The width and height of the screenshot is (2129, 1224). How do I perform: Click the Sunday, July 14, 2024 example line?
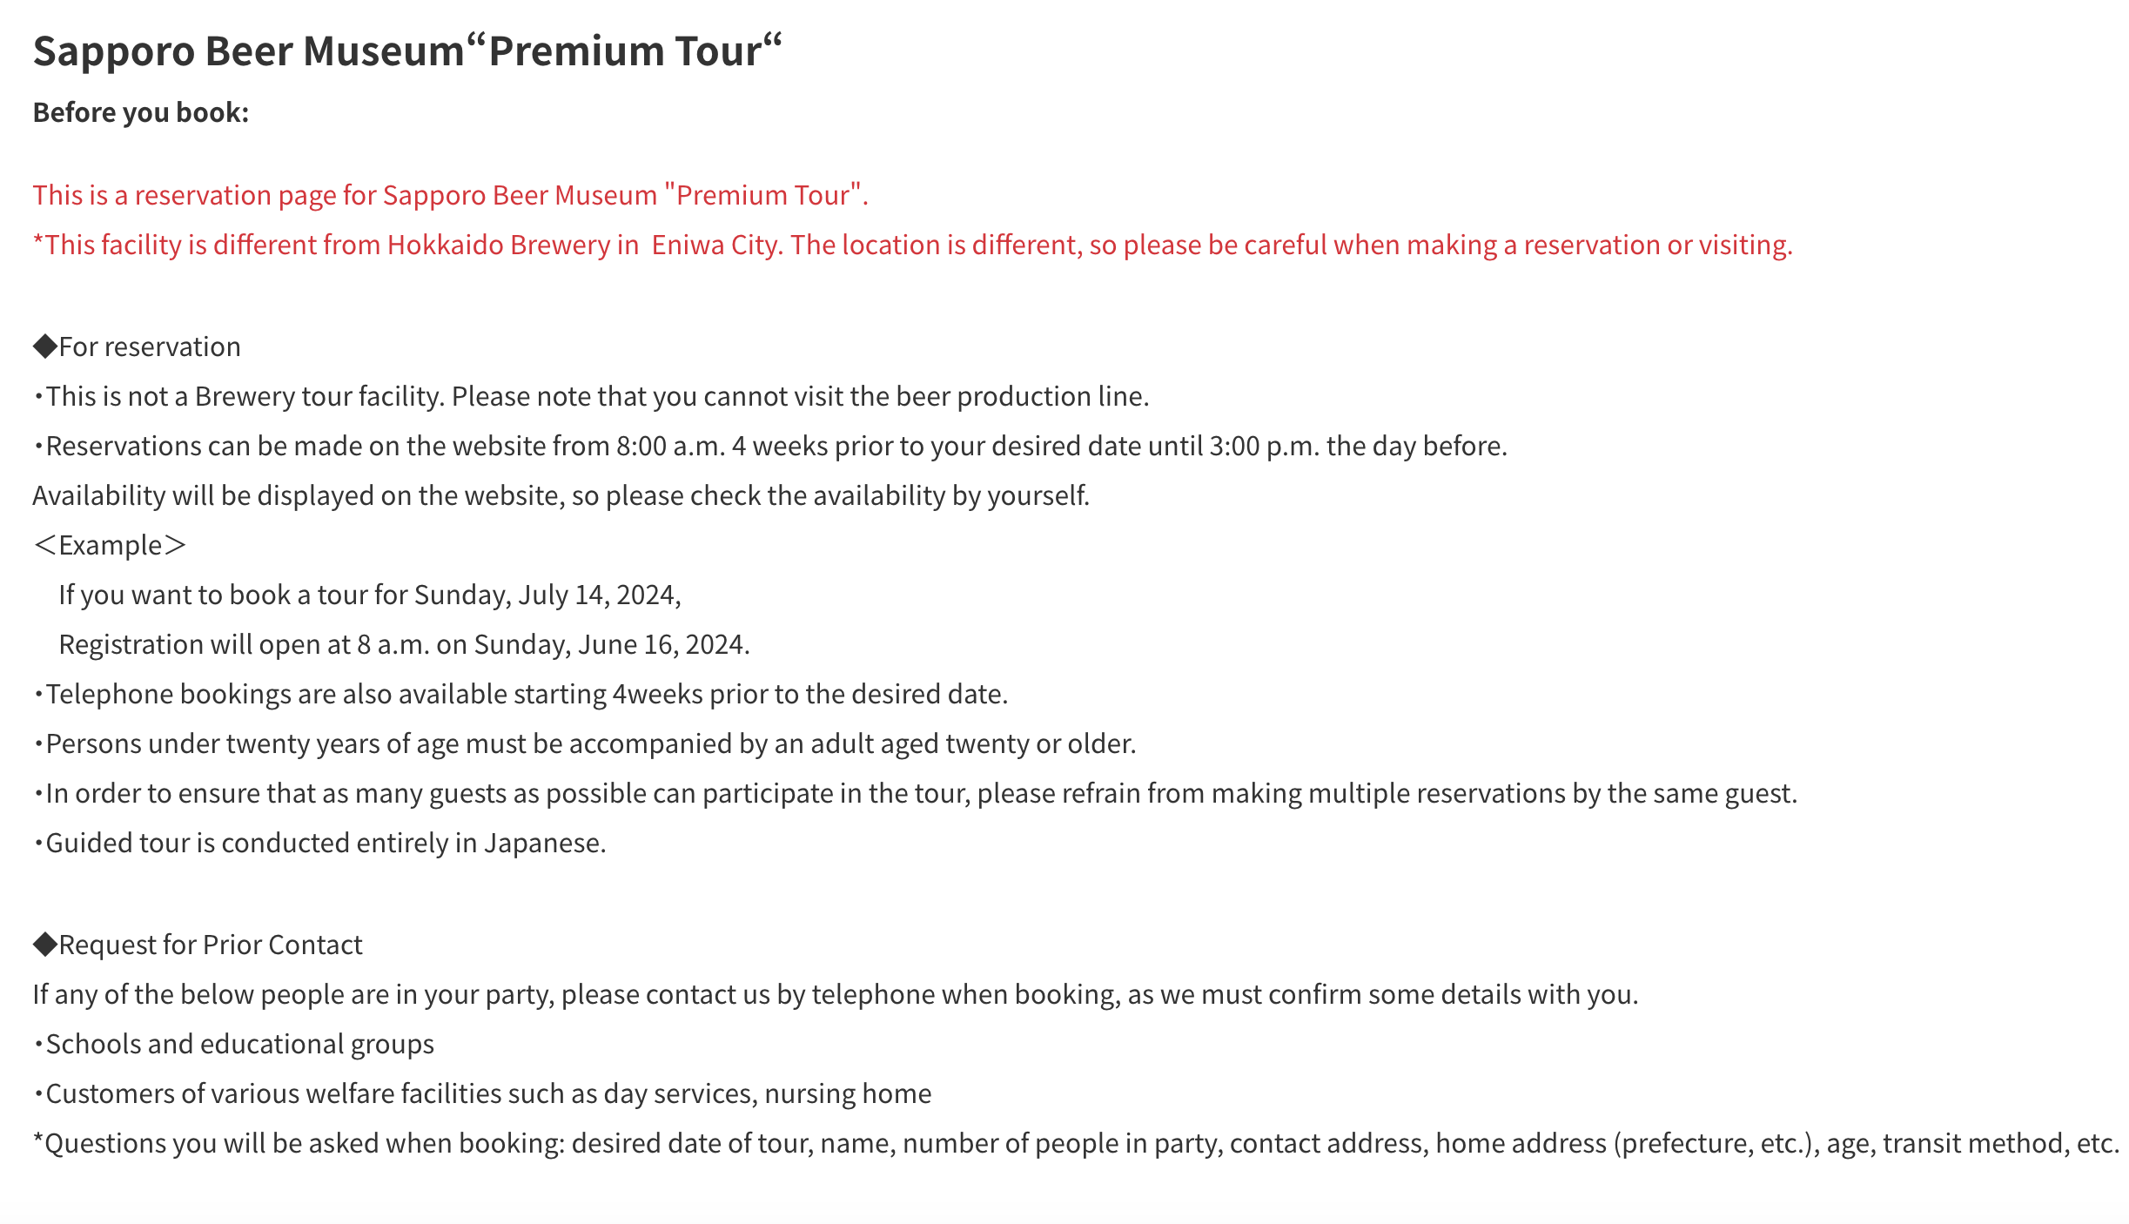(x=369, y=595)
